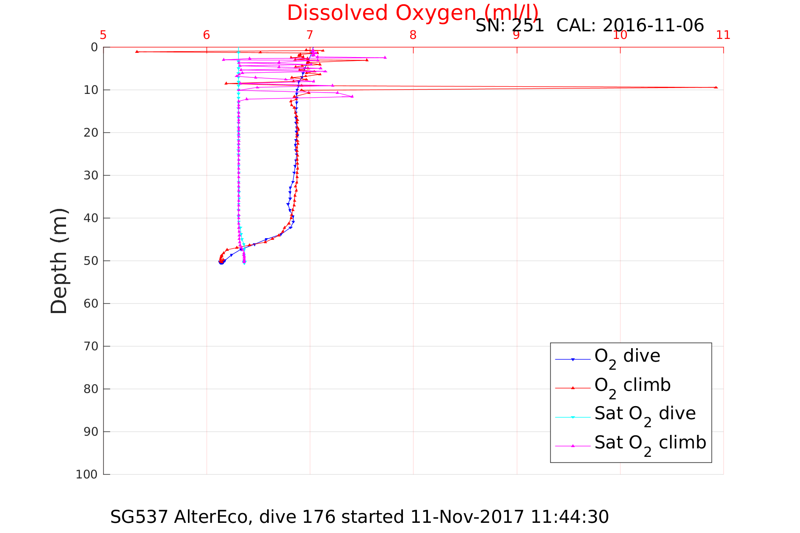The image size is (800, 533).
Task: Click the depth-axis tick label '70'
Action: pos(91,346)
